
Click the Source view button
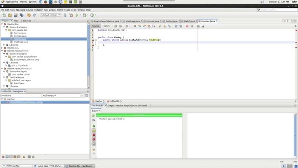point(96,26)
